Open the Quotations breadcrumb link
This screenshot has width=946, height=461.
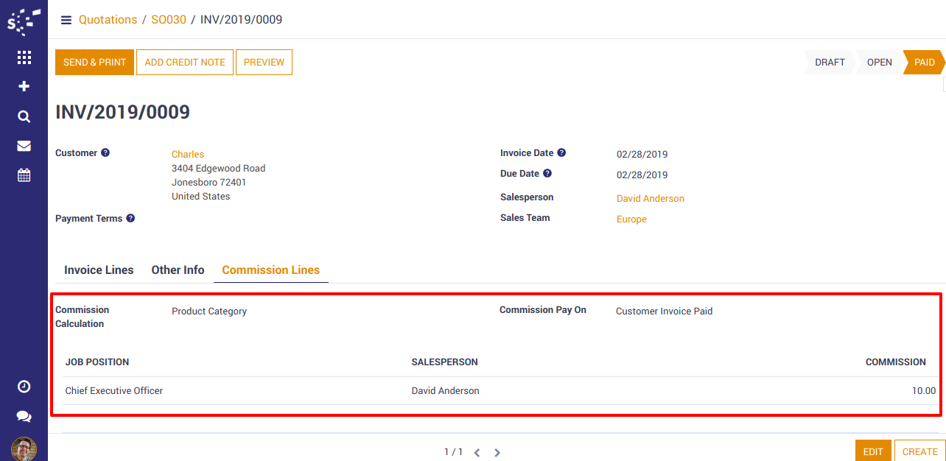pos(108,20)
